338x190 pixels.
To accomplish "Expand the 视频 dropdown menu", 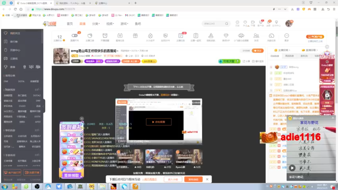I will coord(110,24).
